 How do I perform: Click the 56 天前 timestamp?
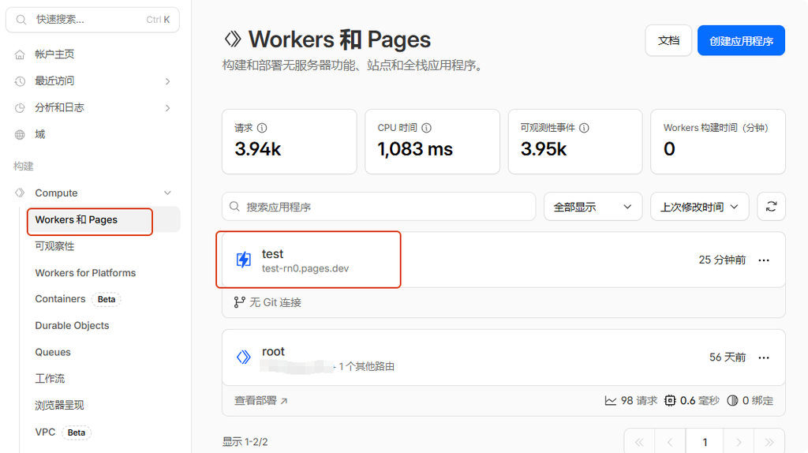point(727,358)
